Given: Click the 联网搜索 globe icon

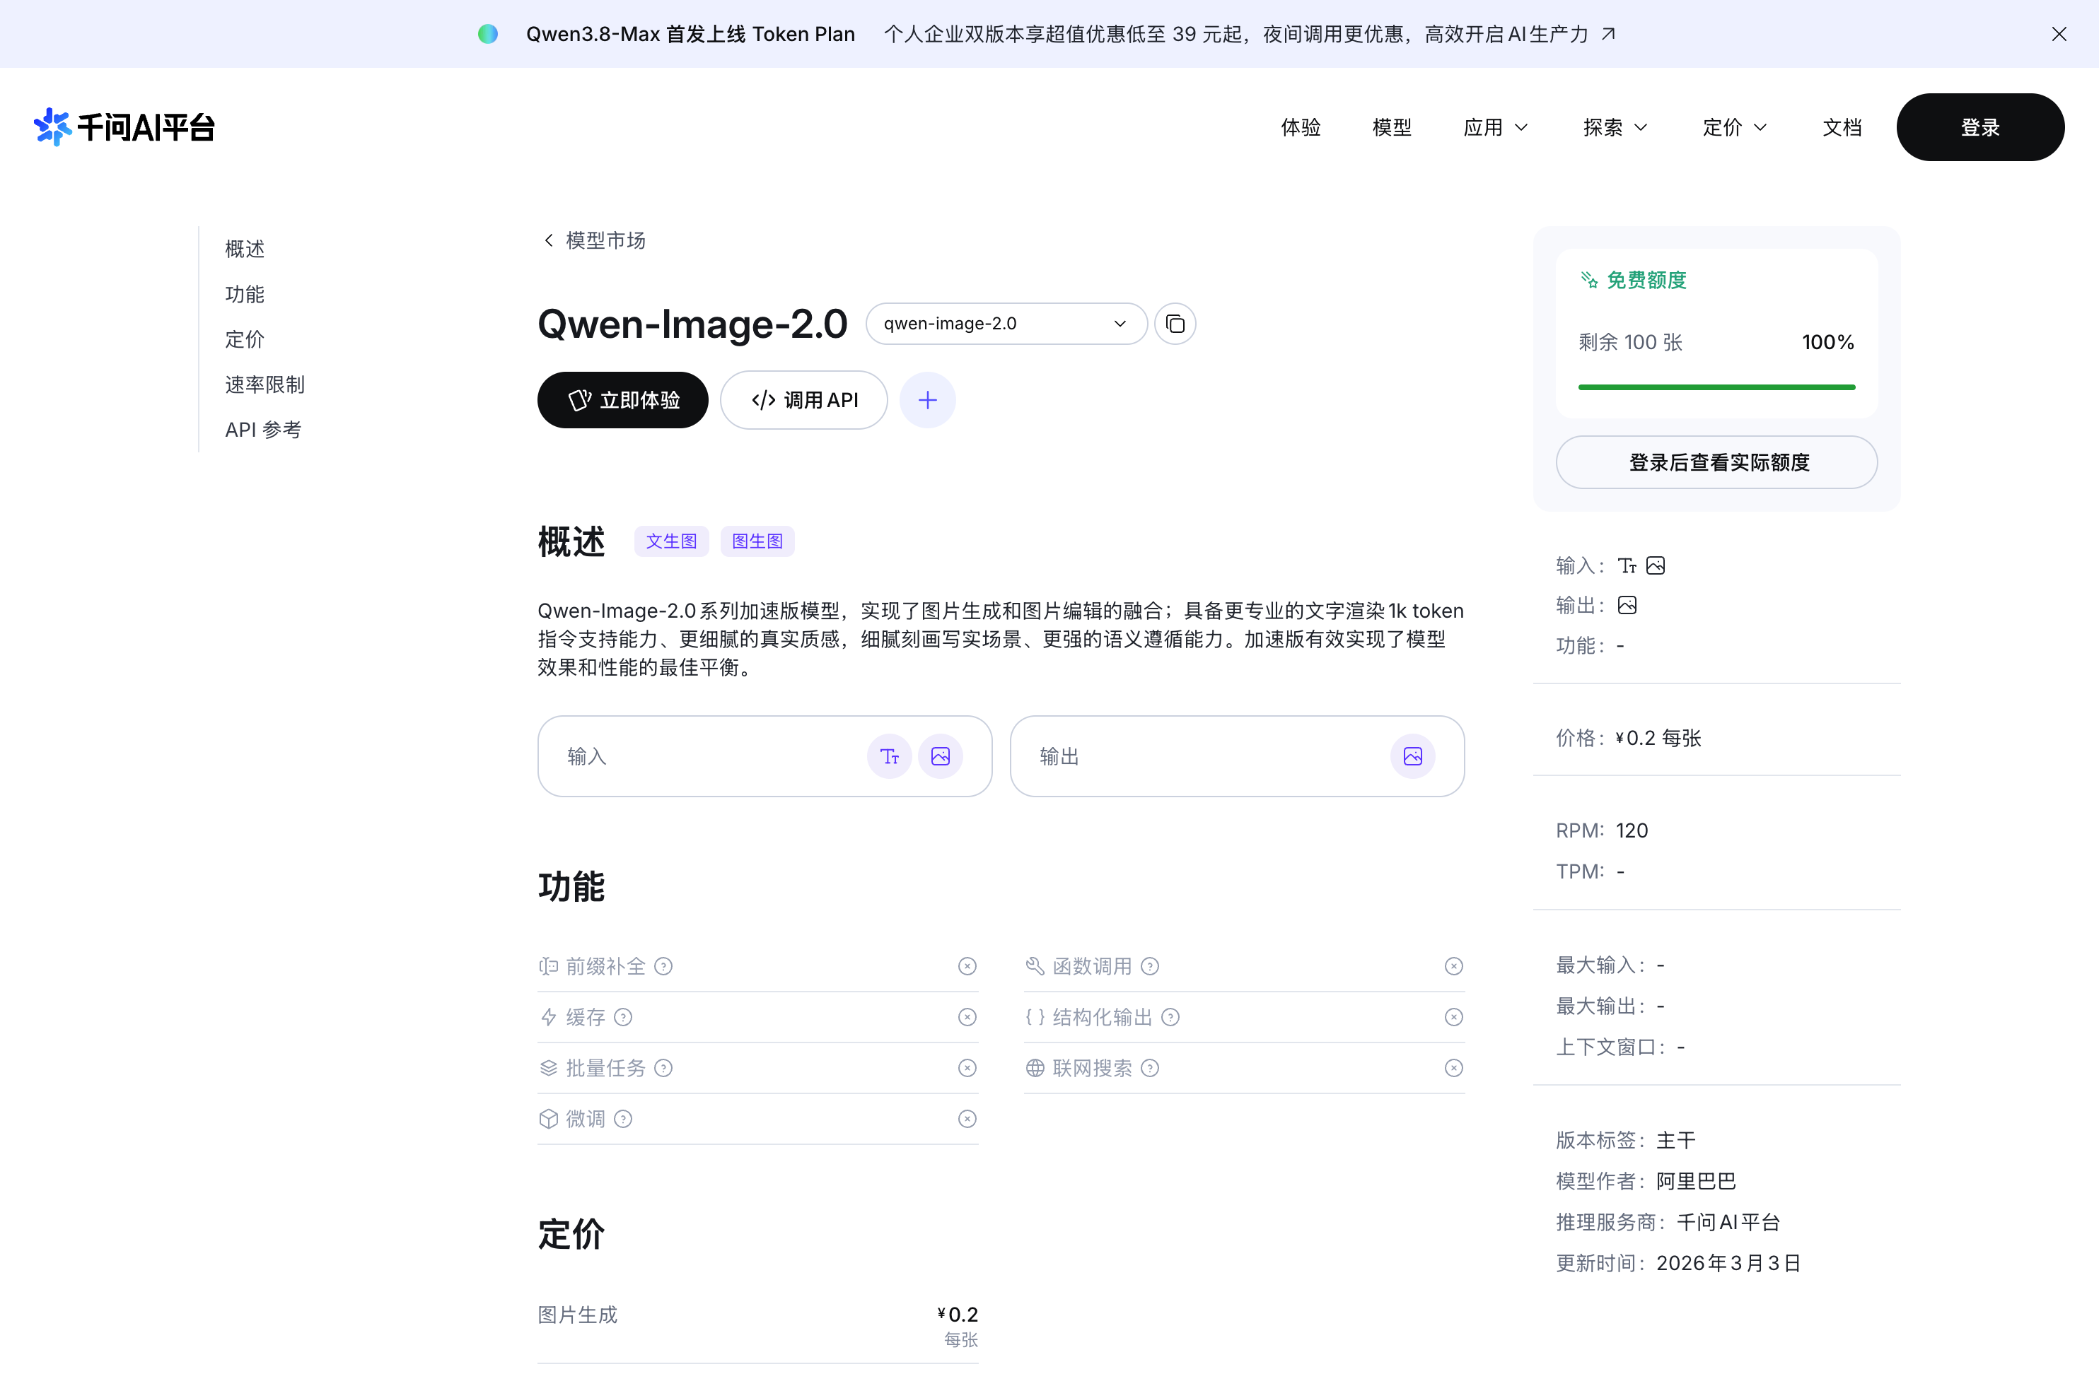Looking at the screenshot, I should coord(1035,1068).
